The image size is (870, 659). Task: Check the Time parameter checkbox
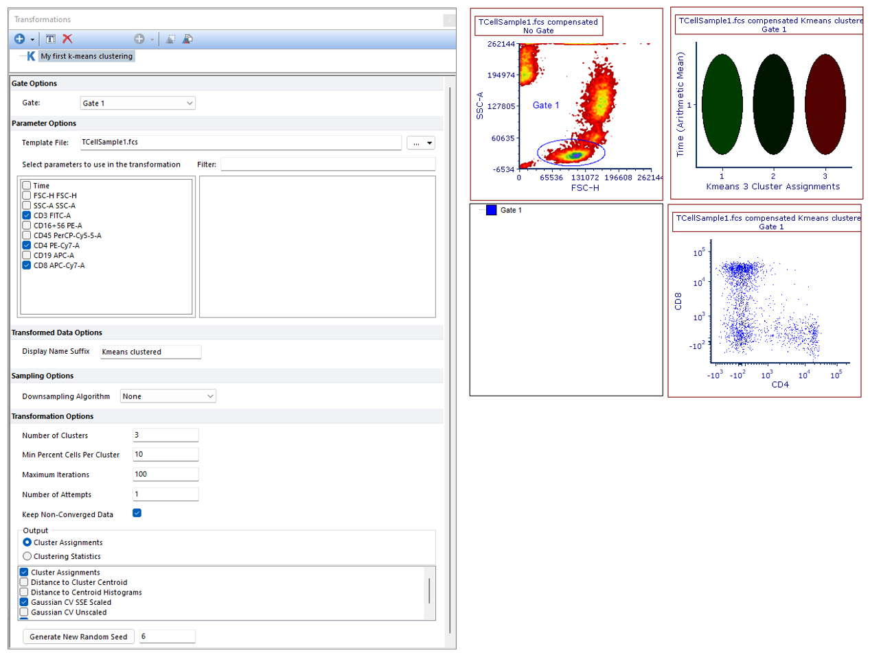[x=27, y=185]
